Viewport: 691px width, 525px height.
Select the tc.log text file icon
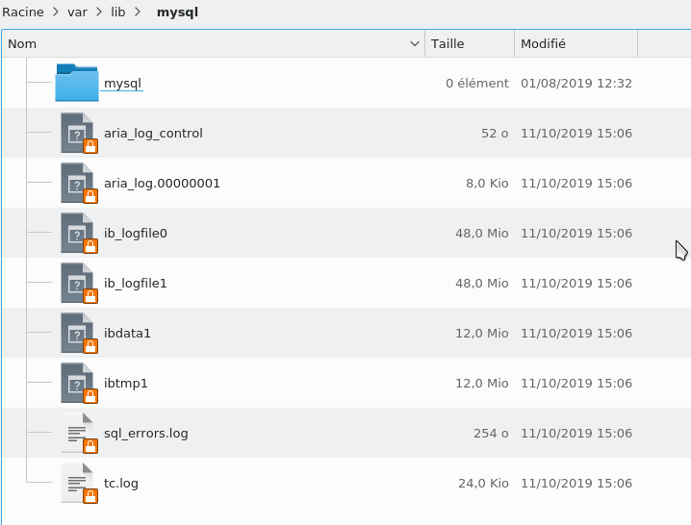(x=79, y=483)
